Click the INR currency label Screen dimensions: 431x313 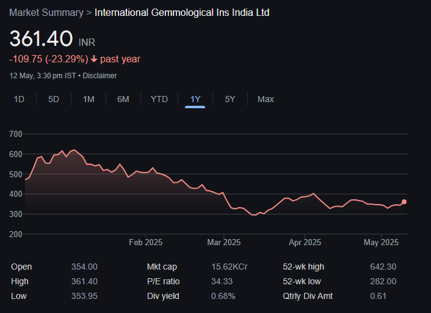pyautogui.click(x=87, y=42)
